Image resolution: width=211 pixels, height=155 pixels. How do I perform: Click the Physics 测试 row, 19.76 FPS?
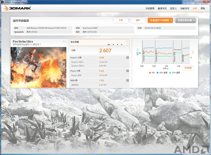coord(99,75)
